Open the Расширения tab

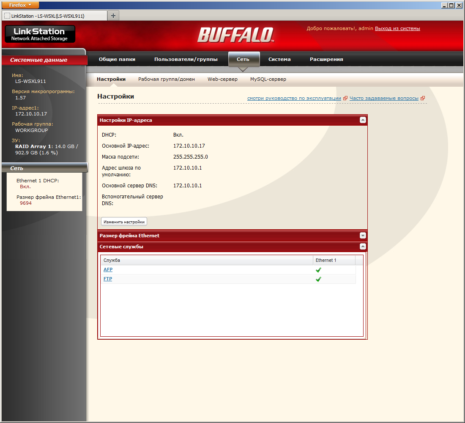coord(326,59)
